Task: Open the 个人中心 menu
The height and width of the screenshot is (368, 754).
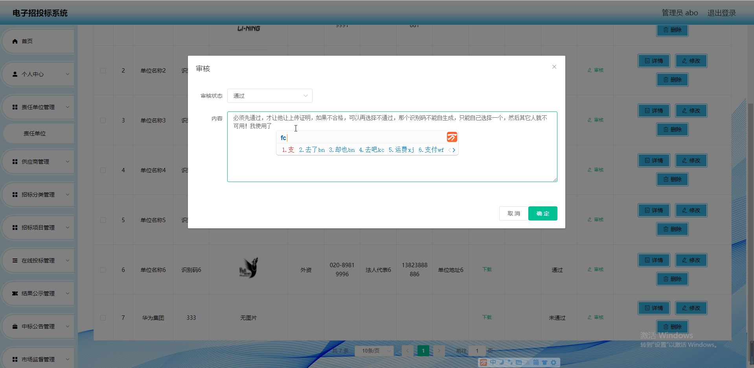Action: tap(38, 74)
